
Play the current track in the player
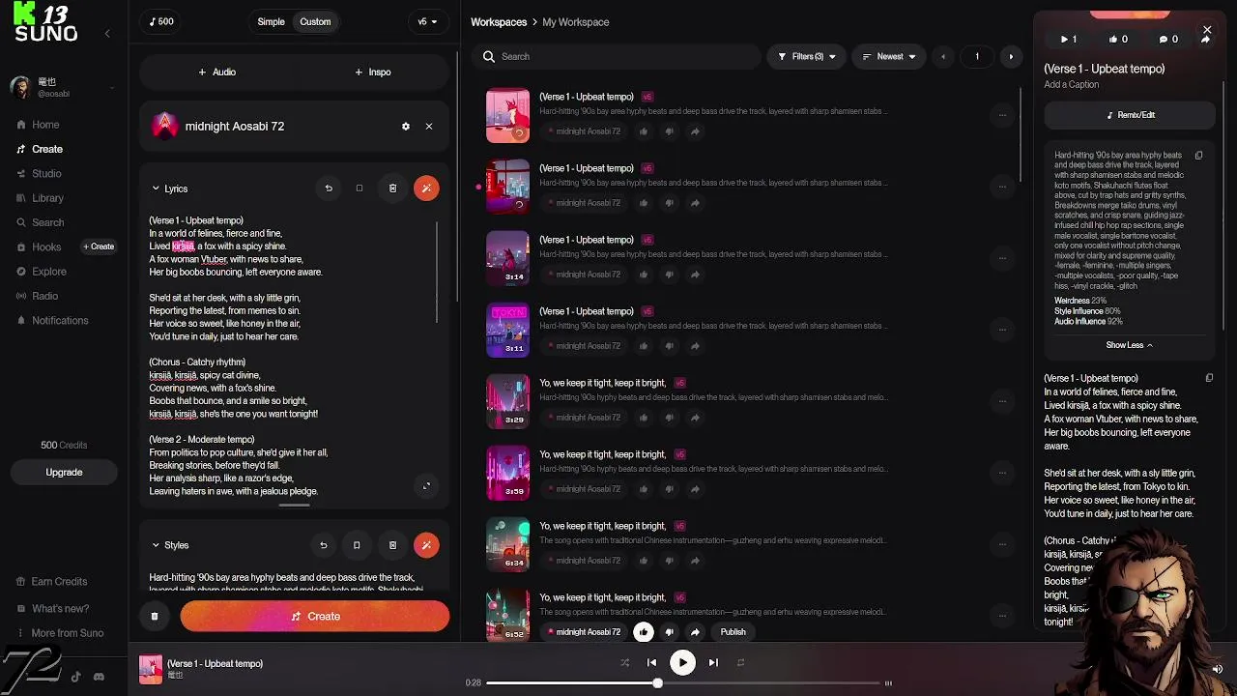(x=682, y=663)
